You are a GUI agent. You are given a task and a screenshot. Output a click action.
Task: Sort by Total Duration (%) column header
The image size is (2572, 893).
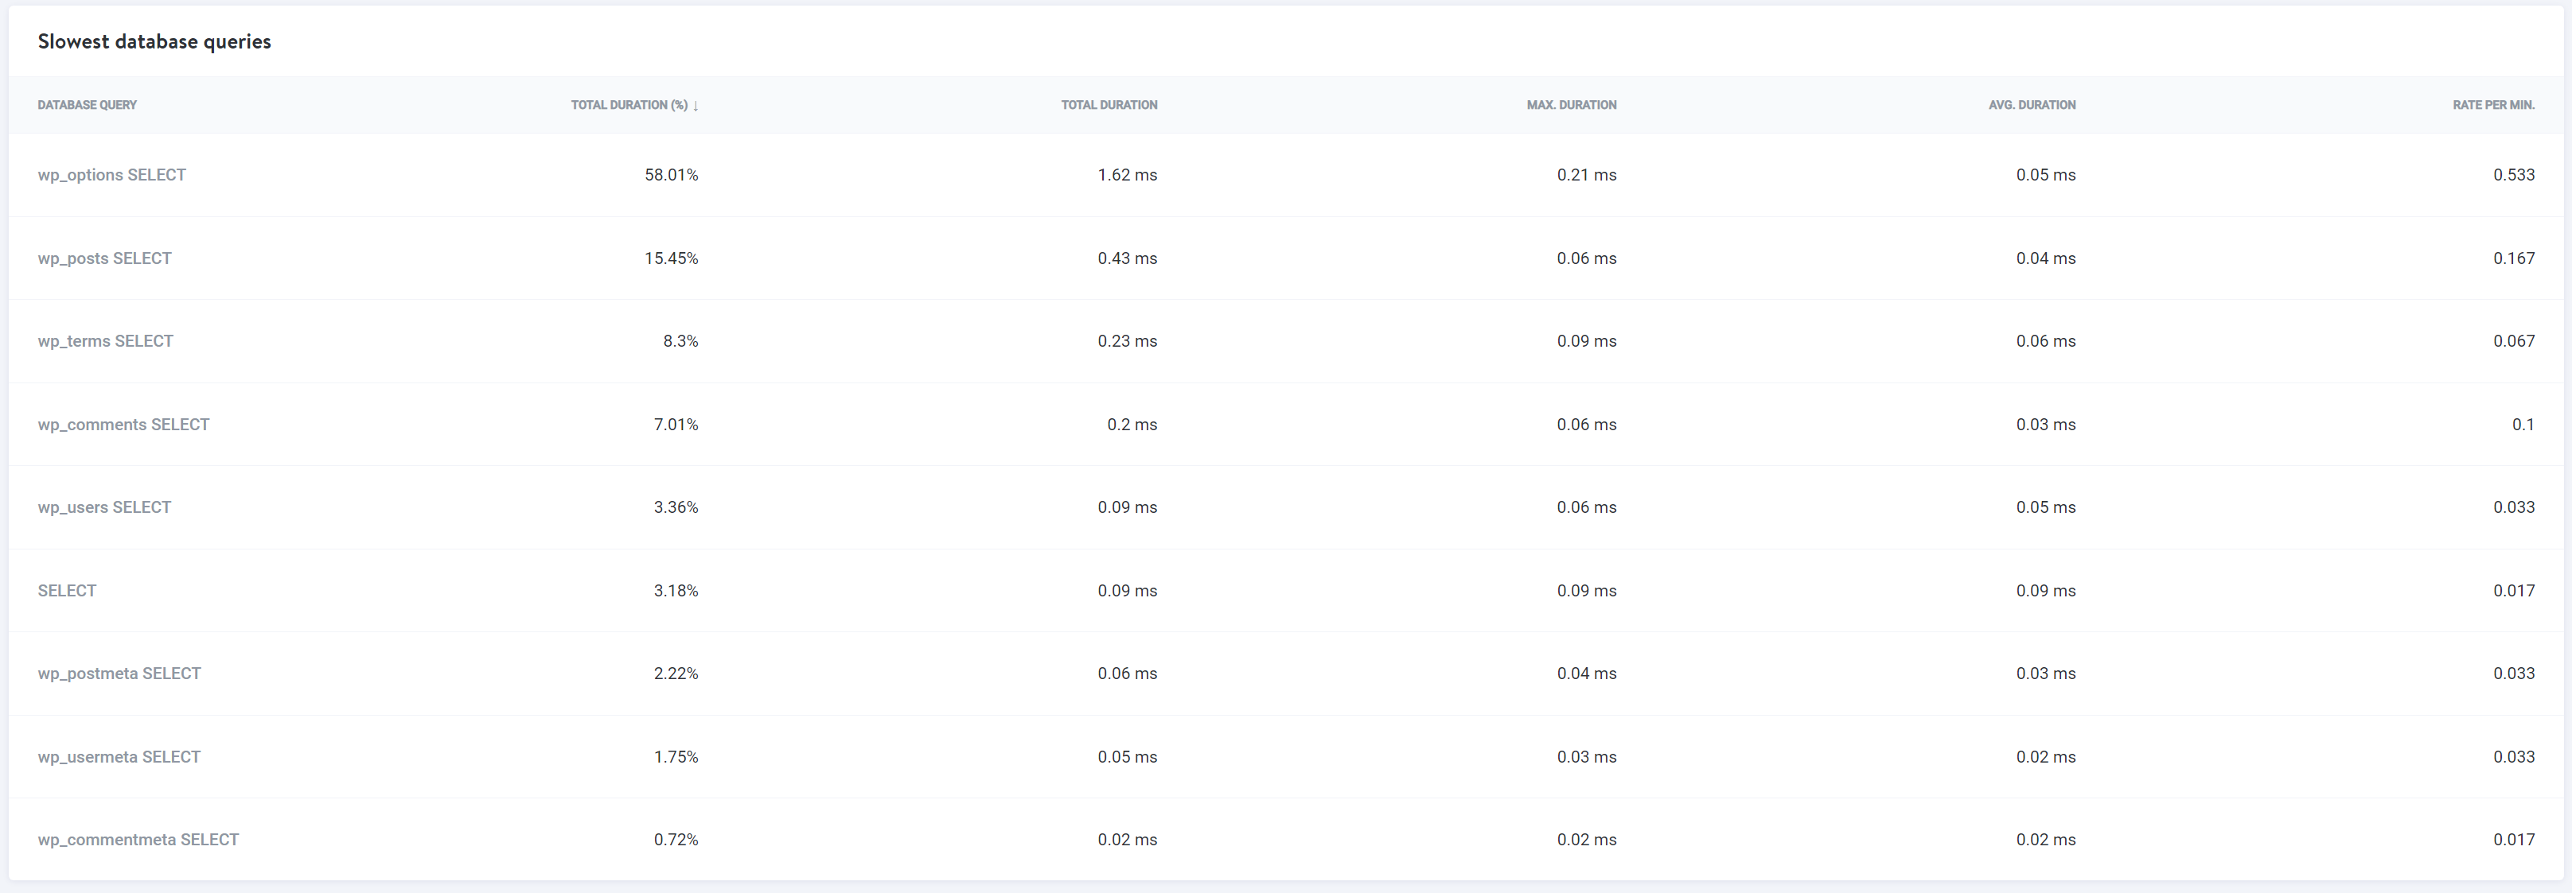[x=629, y=105]
